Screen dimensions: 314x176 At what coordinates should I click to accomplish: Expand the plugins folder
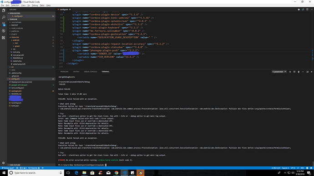(31, 34)
